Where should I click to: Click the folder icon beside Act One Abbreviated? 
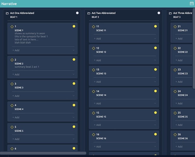pos(7,13)
